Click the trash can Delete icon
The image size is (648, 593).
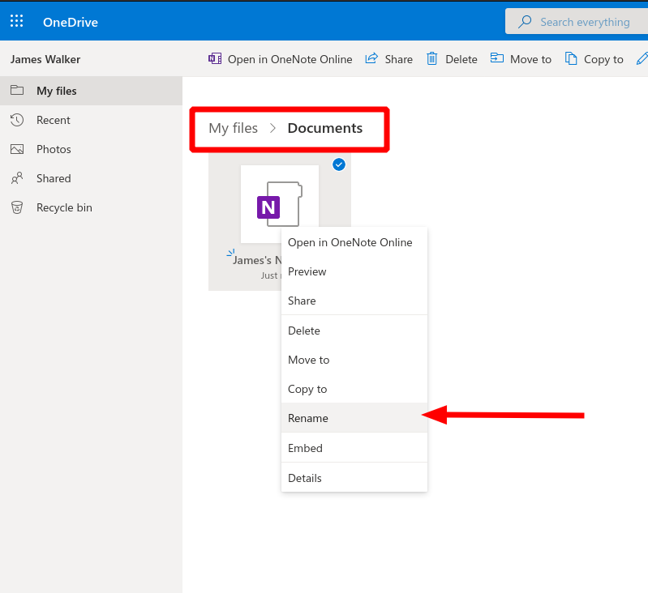tap(431, 58)
